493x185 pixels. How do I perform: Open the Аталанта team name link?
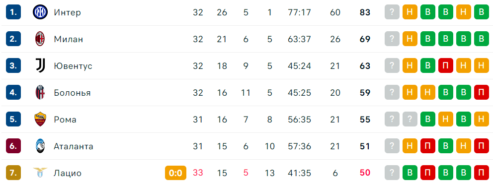[74, 146]
